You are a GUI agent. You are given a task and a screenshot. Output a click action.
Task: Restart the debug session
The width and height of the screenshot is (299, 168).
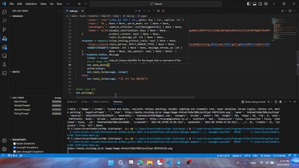158,11
